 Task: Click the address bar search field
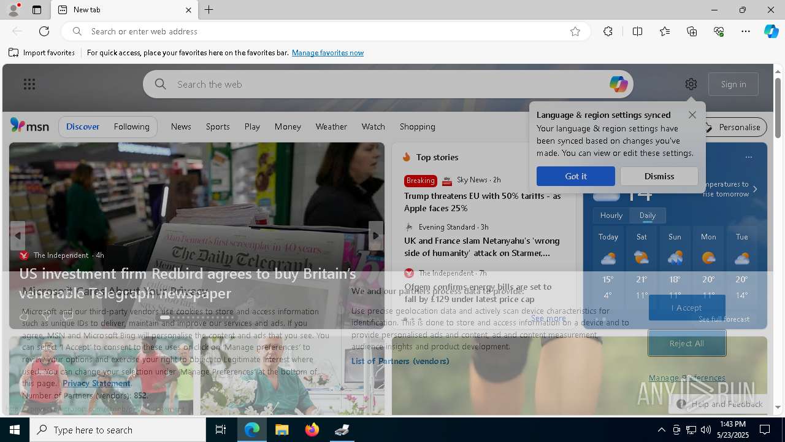326,31
